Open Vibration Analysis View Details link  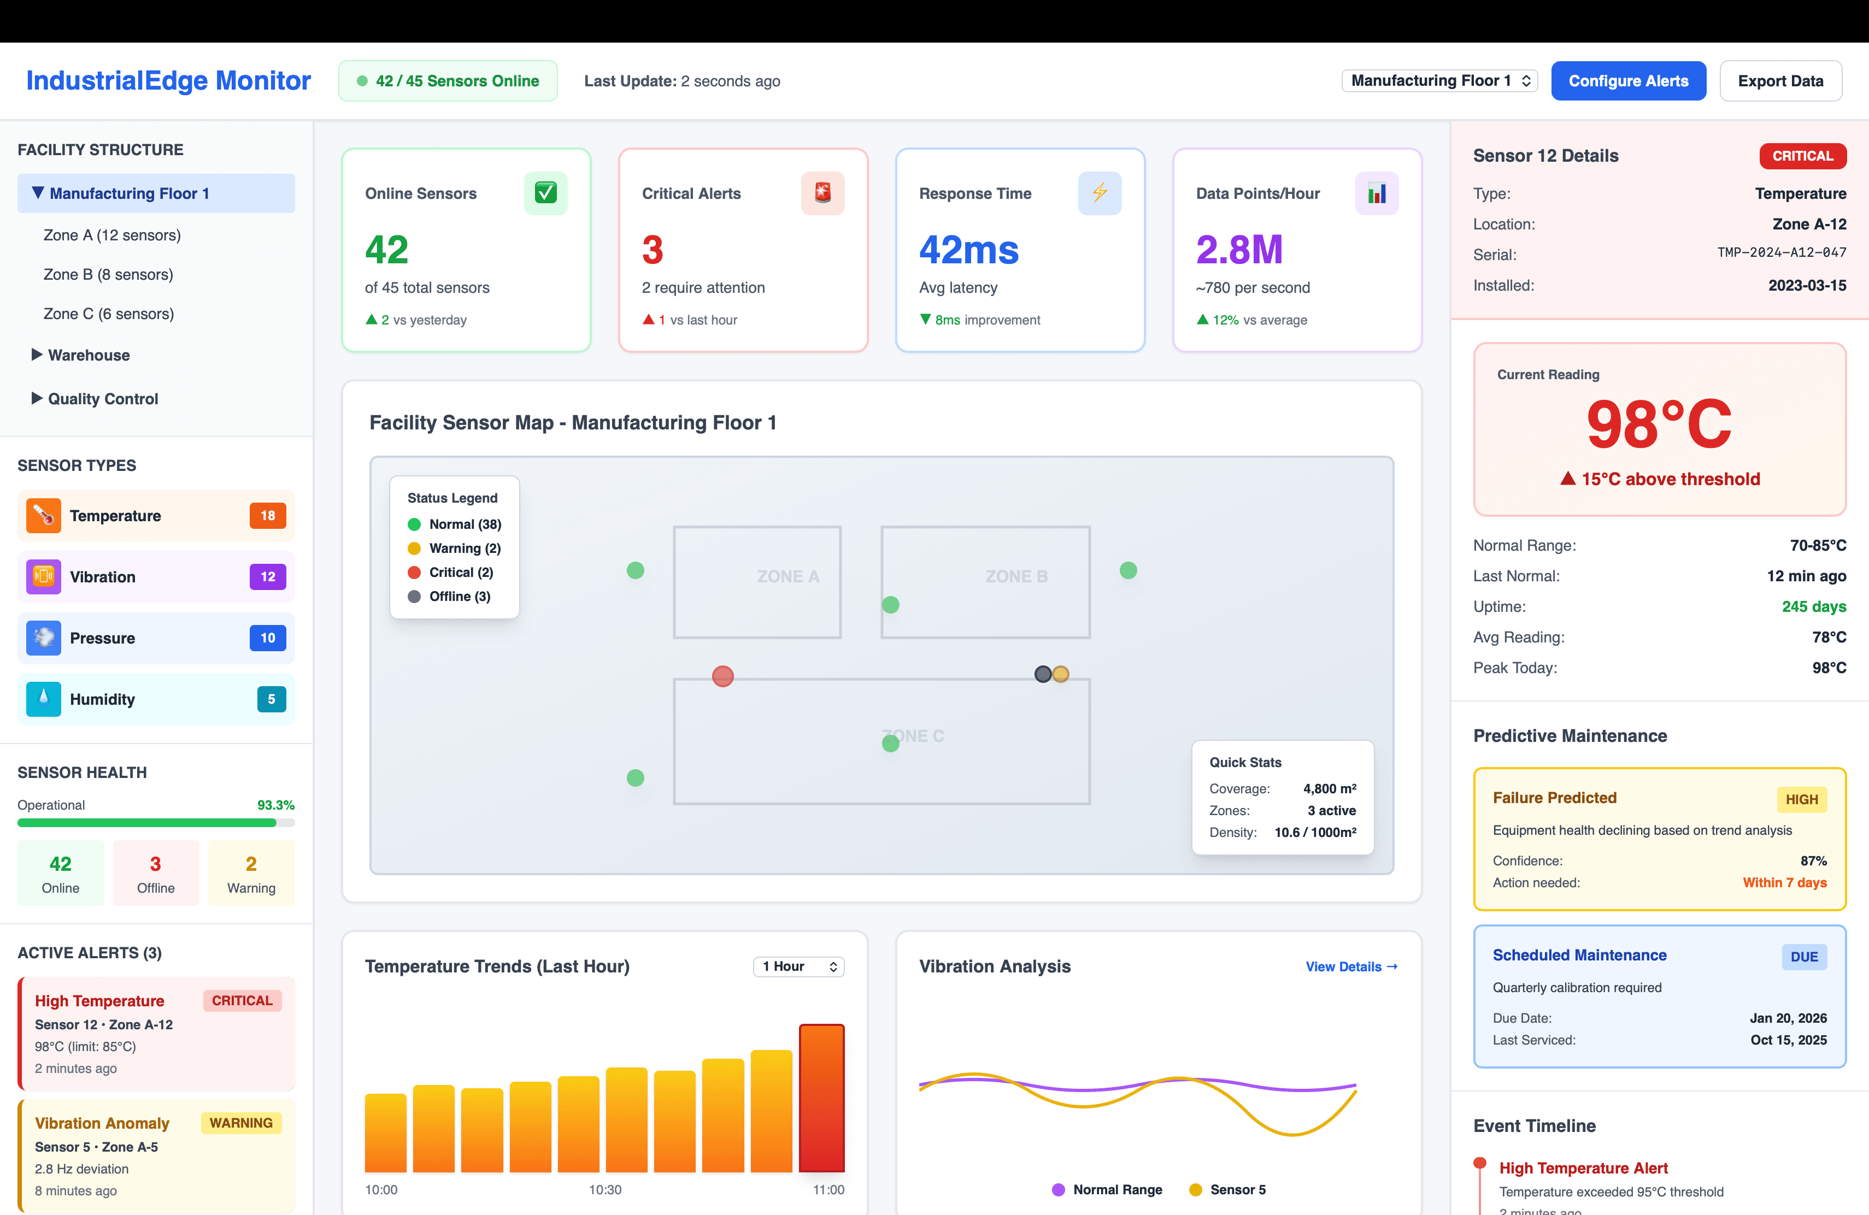click(1351, 966)
